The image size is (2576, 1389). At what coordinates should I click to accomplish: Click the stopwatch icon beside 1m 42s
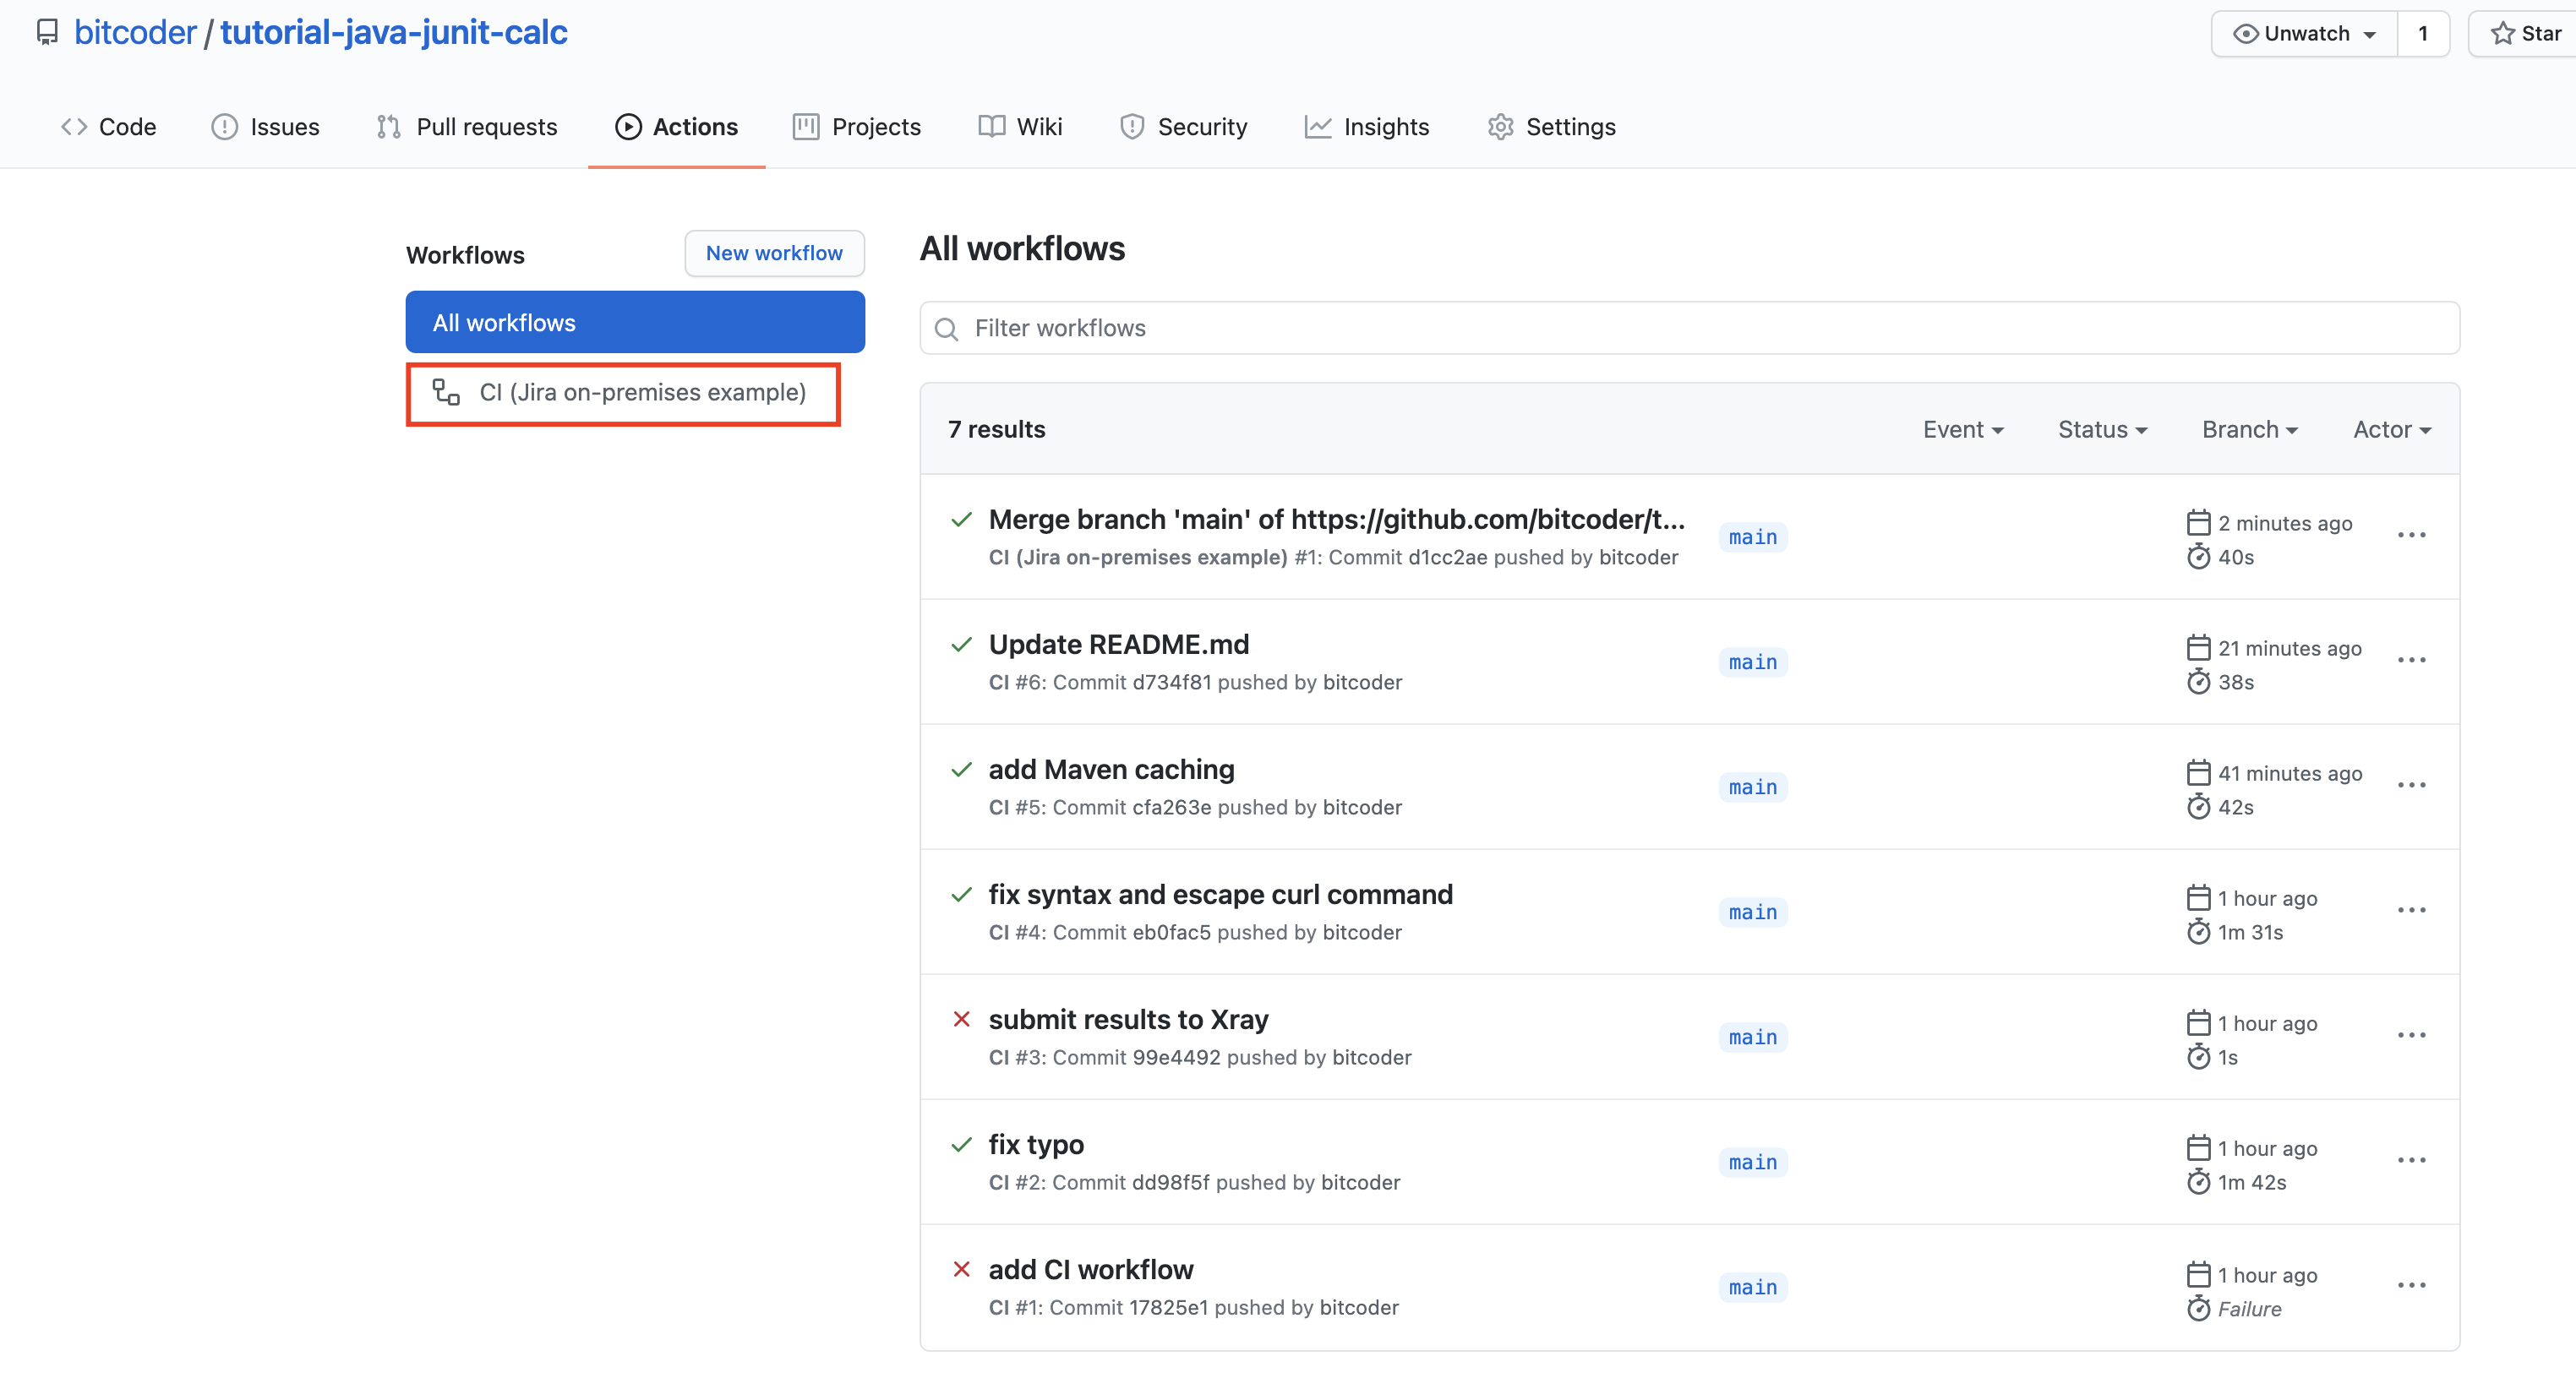pos(2198,1181)
